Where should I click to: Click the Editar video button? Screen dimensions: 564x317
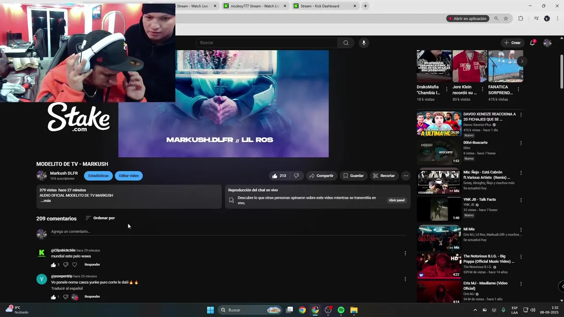[129, 176]
